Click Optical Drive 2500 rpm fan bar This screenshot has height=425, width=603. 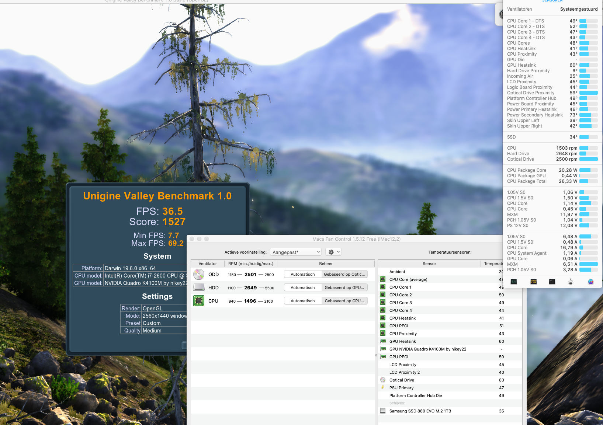coord(589,159)
